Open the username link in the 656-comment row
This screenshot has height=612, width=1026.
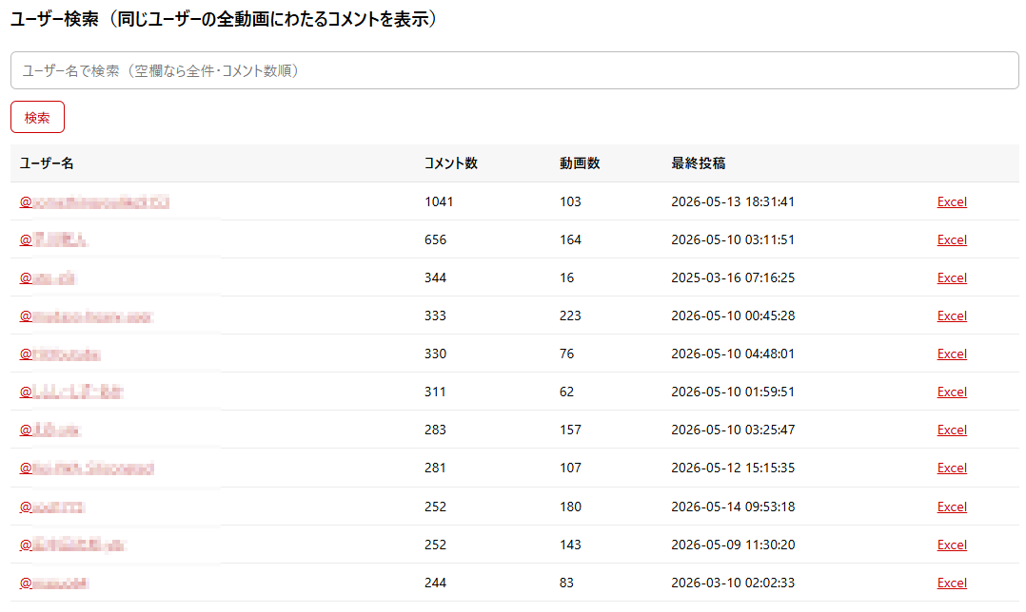tap(53, 240)
